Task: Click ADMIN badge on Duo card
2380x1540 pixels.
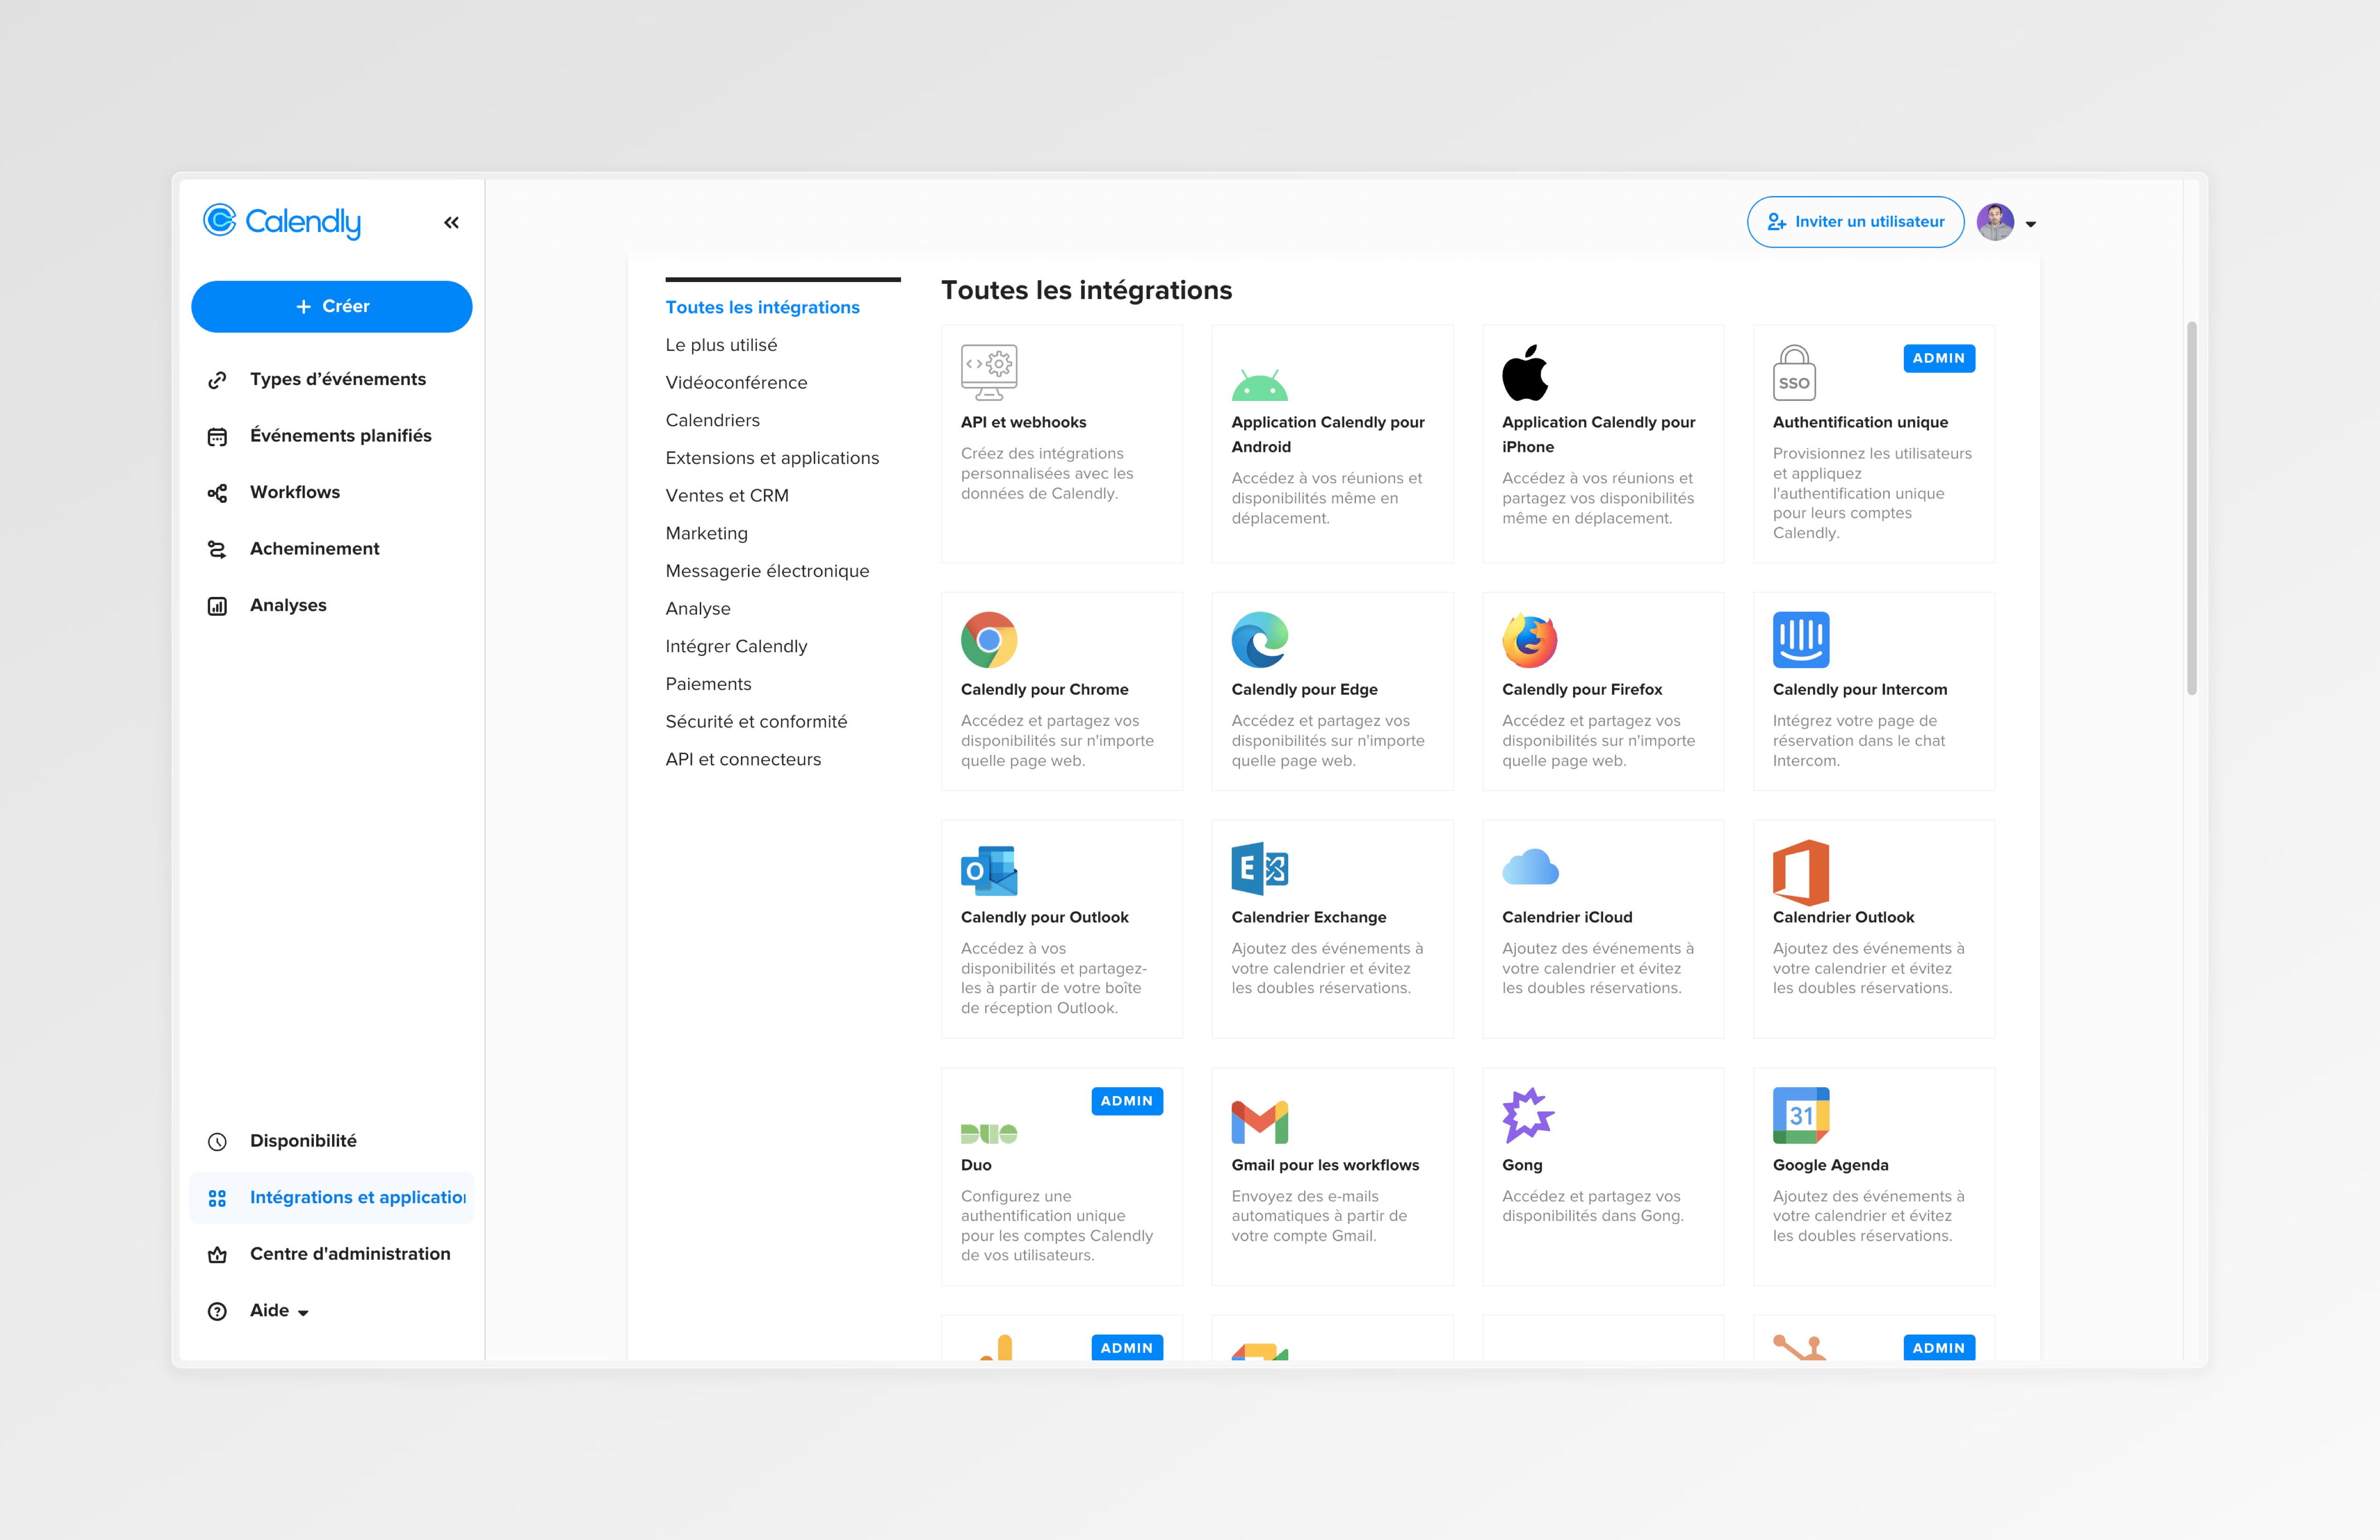Action: (1127, 1101)
